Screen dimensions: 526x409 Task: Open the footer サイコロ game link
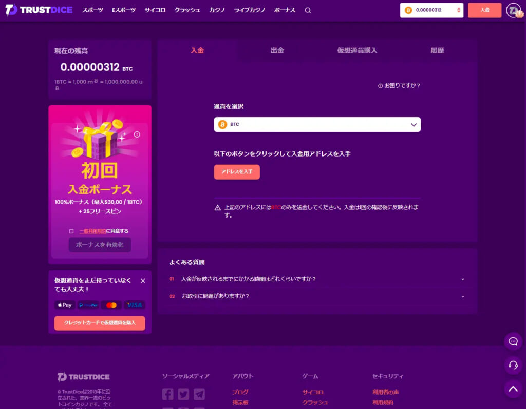(x=313, y=392)
